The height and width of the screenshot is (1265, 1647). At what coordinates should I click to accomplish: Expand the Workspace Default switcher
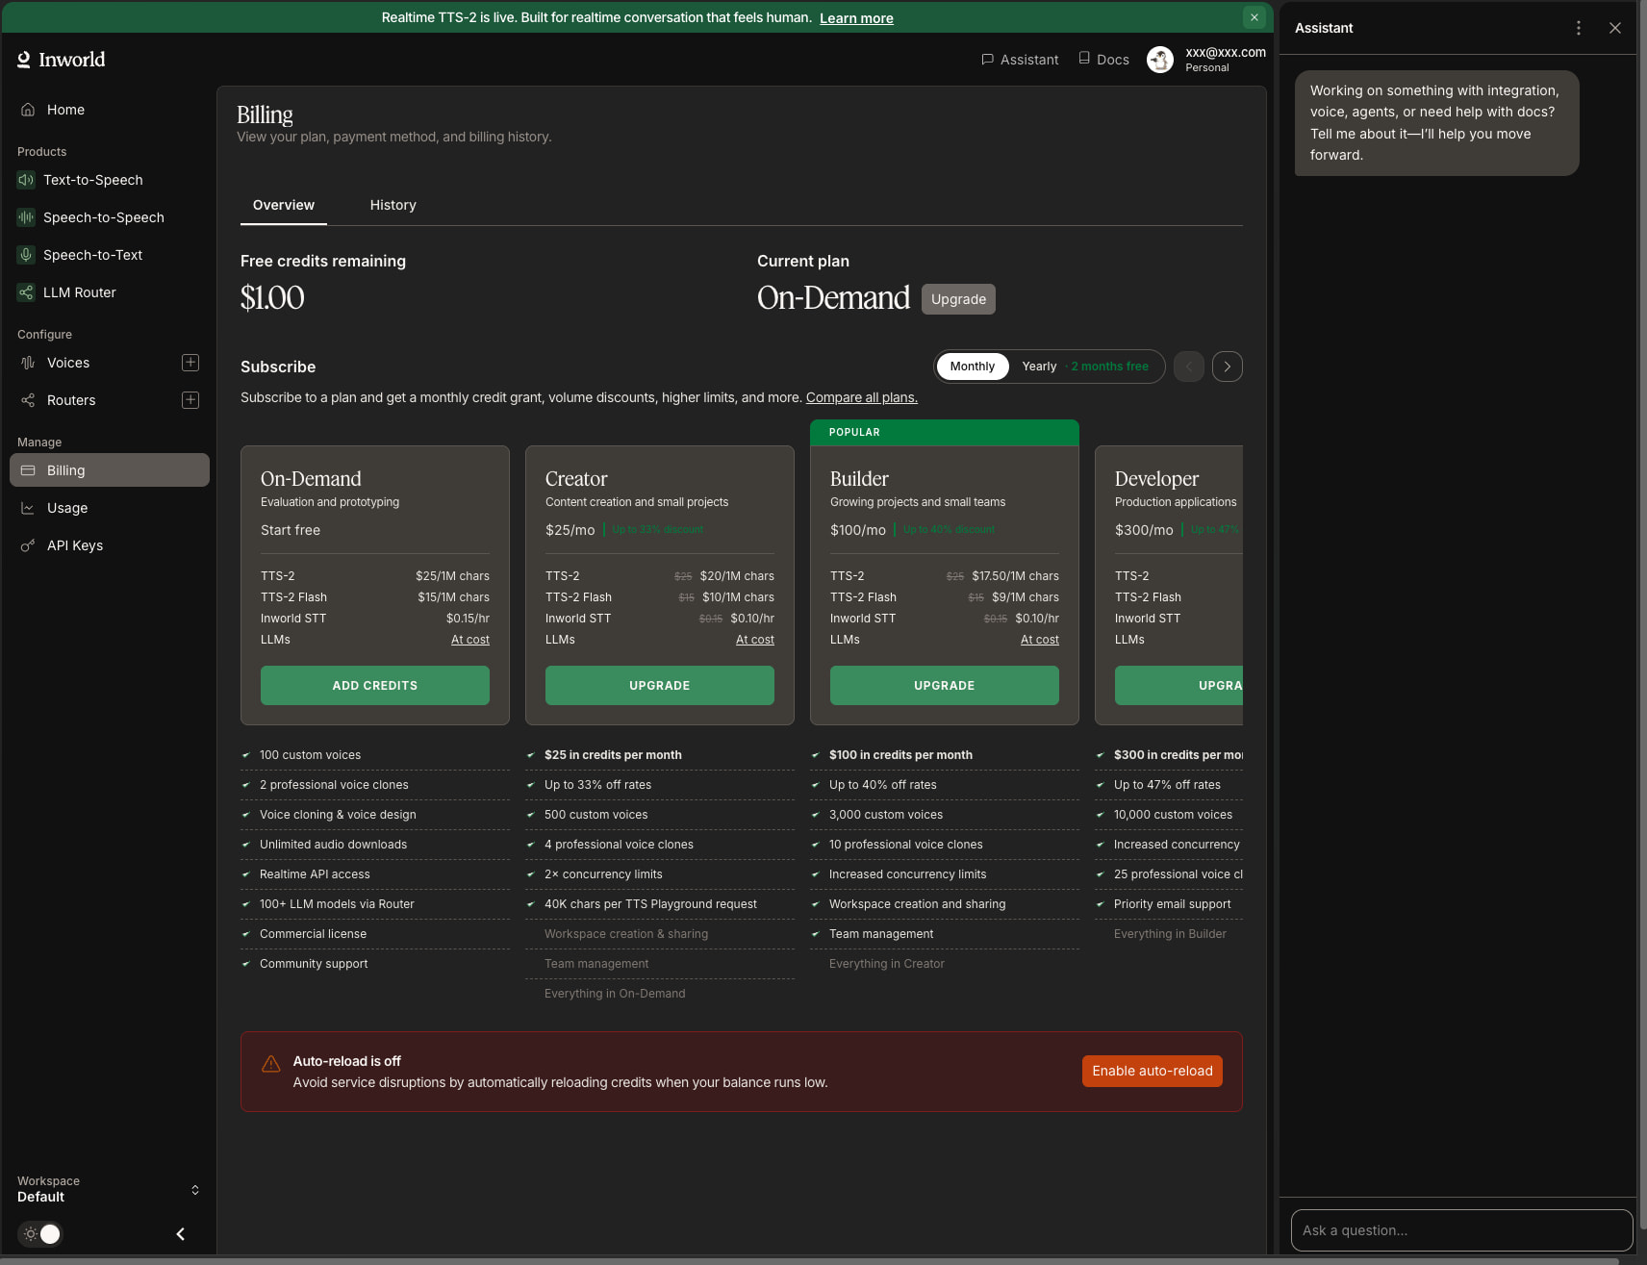pos(109,1189)
